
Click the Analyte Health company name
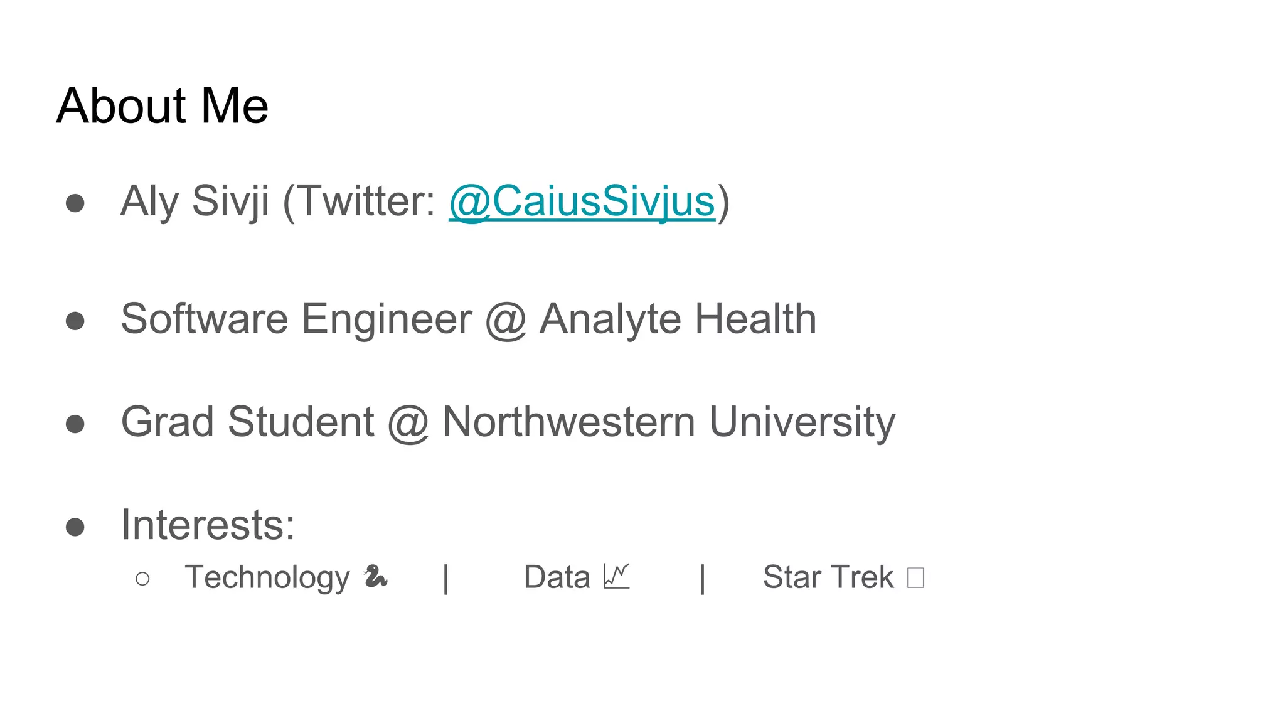[x=678, y=319]
